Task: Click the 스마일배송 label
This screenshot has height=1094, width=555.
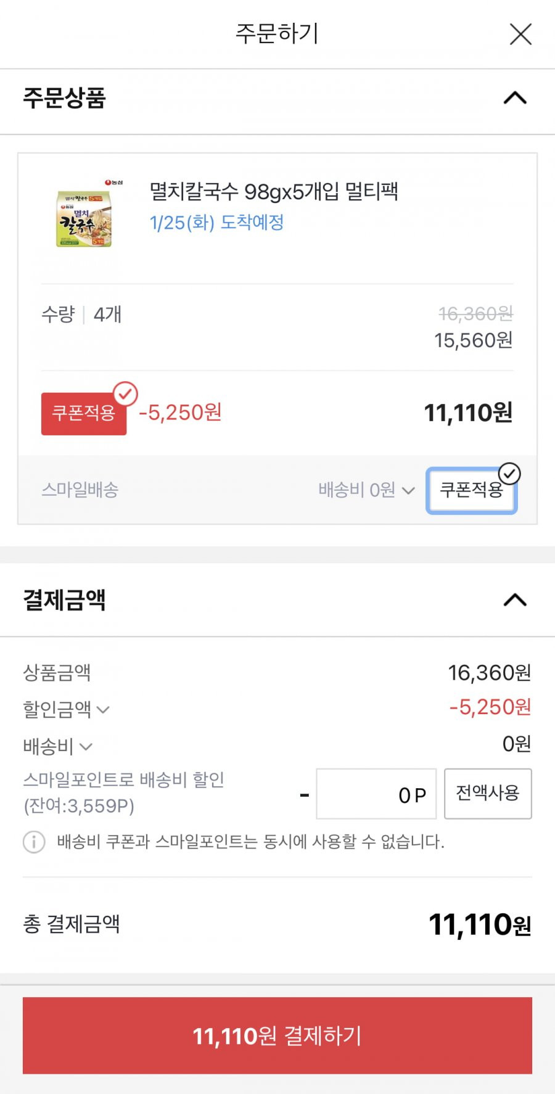Action: tap(80, 490)
